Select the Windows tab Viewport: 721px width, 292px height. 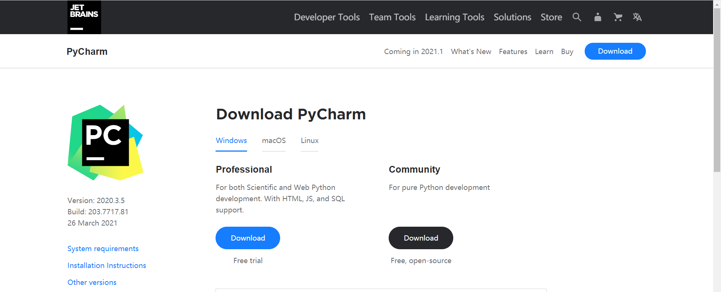coord(231,140)
